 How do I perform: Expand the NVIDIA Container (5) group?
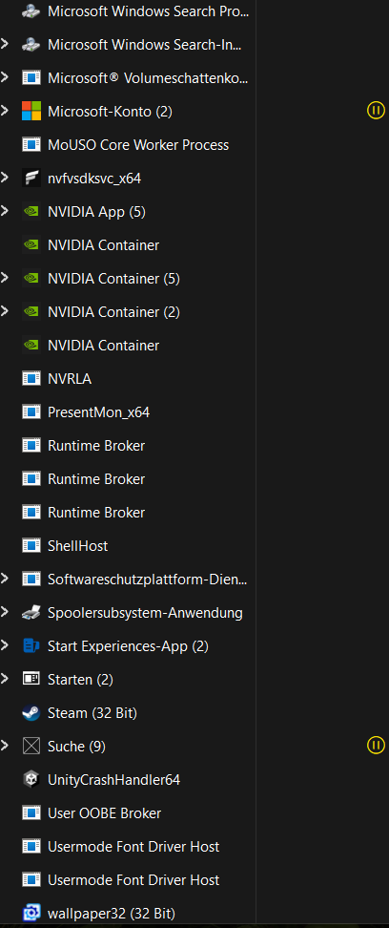click(x=5, y=278)
